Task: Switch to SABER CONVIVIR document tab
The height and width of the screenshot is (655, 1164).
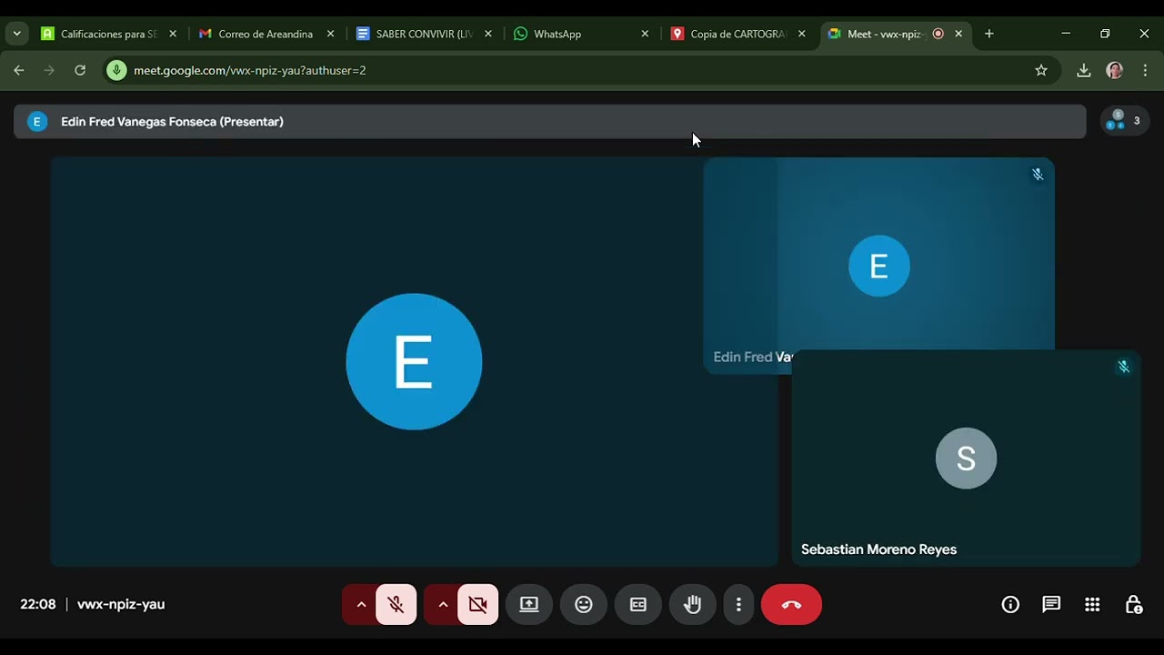Action: 424,34
